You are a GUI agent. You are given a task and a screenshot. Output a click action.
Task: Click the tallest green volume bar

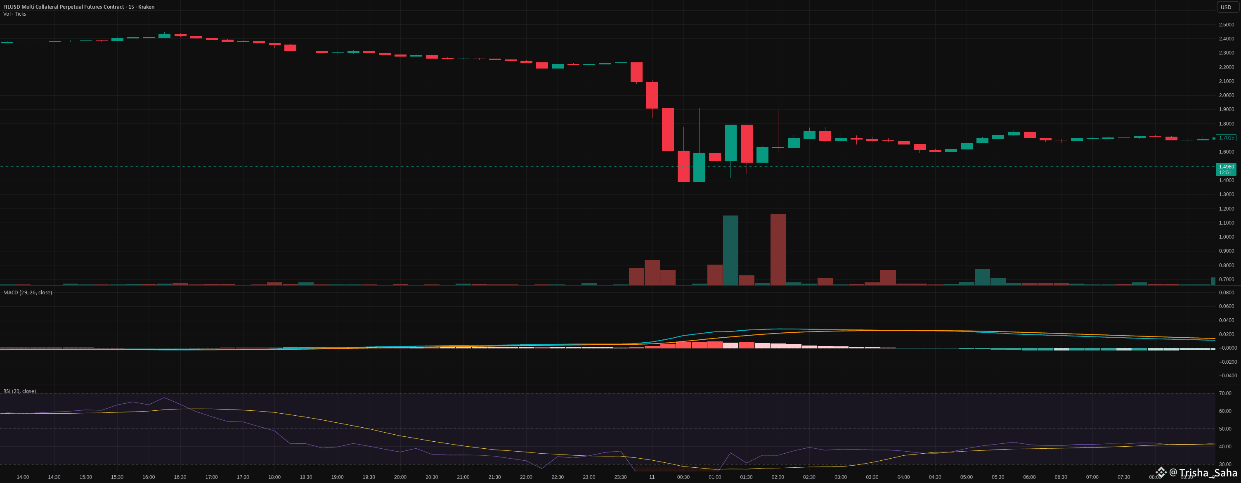(730, 251)
